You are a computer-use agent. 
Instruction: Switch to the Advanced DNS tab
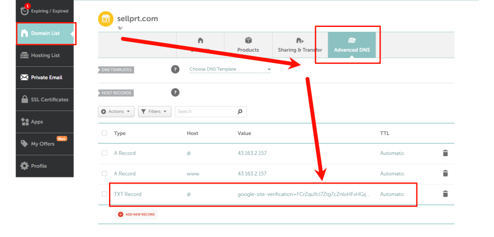point(352,45)
